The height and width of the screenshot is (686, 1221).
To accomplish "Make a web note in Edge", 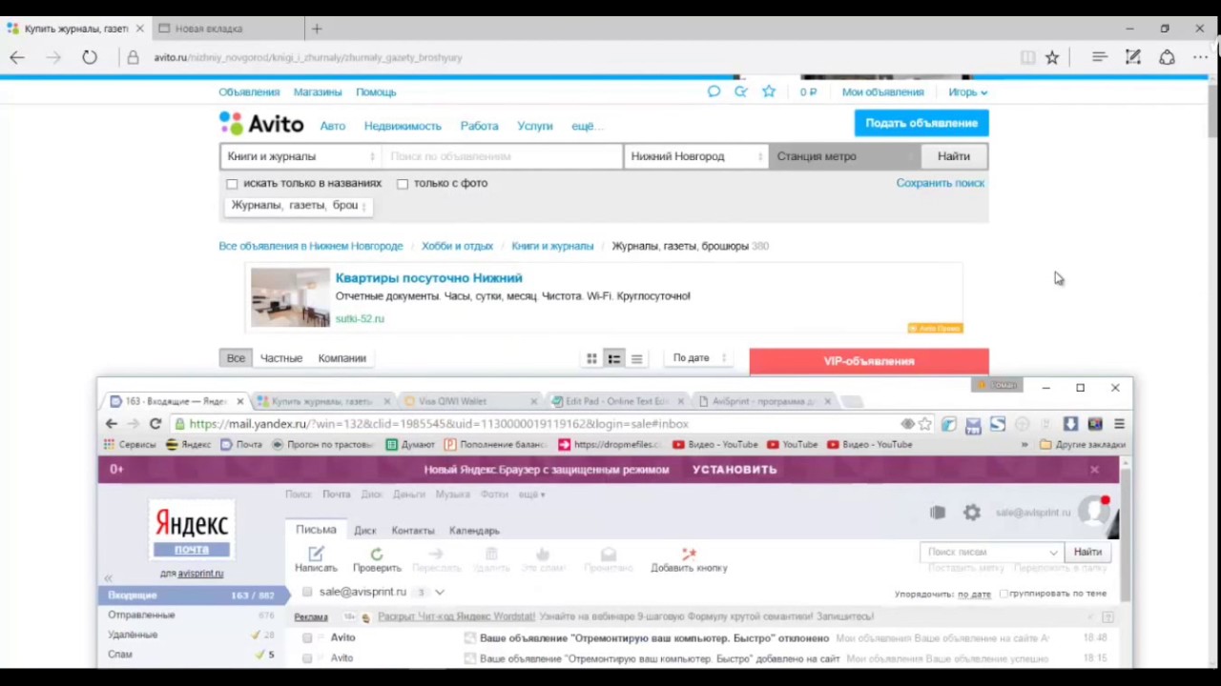I will (x=1133, y=57).
